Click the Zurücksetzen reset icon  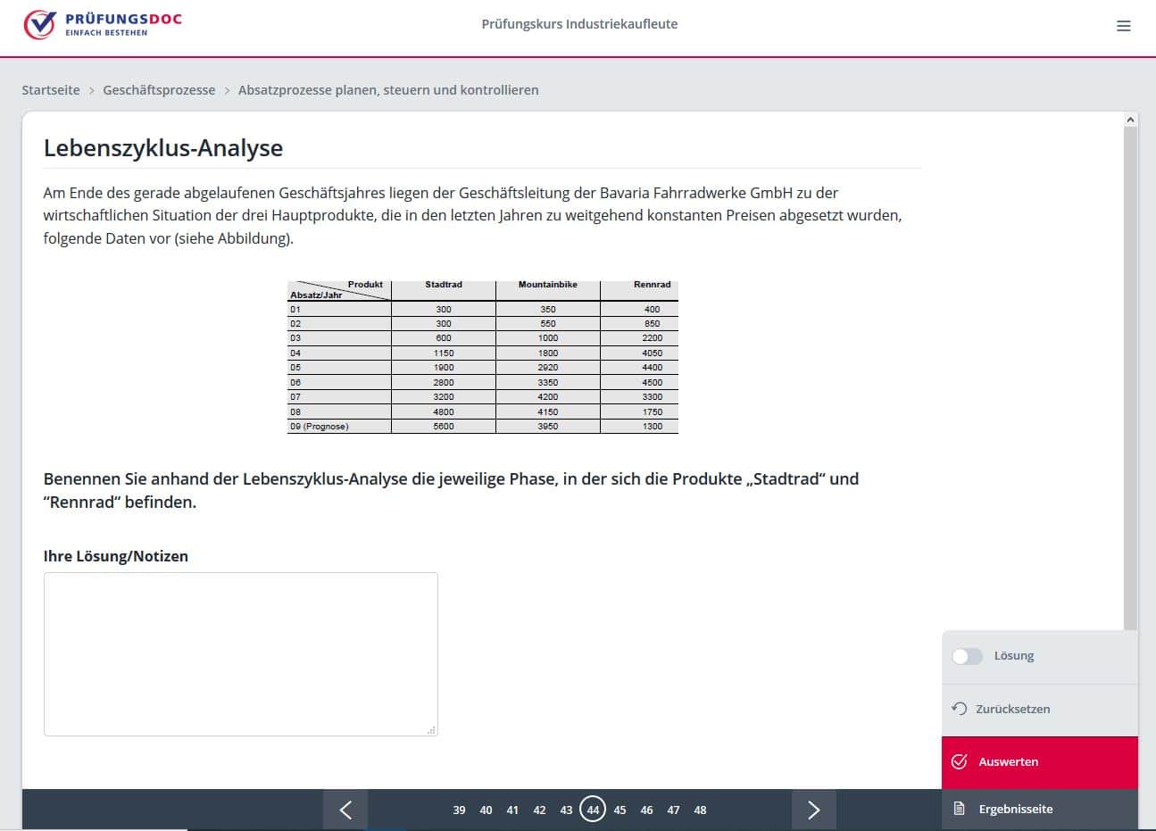pos(960,709)
